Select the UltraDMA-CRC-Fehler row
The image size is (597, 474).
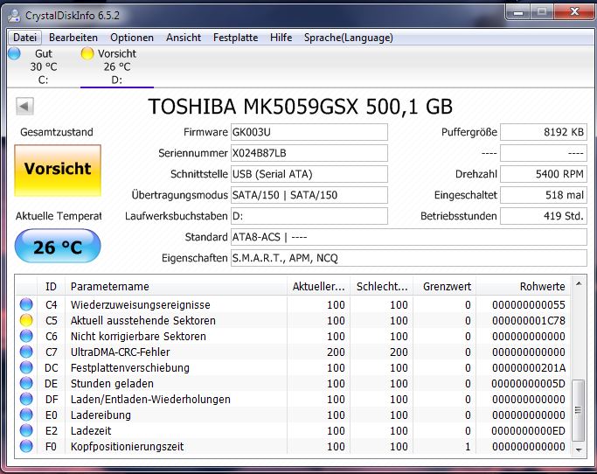tap(293, 352)
